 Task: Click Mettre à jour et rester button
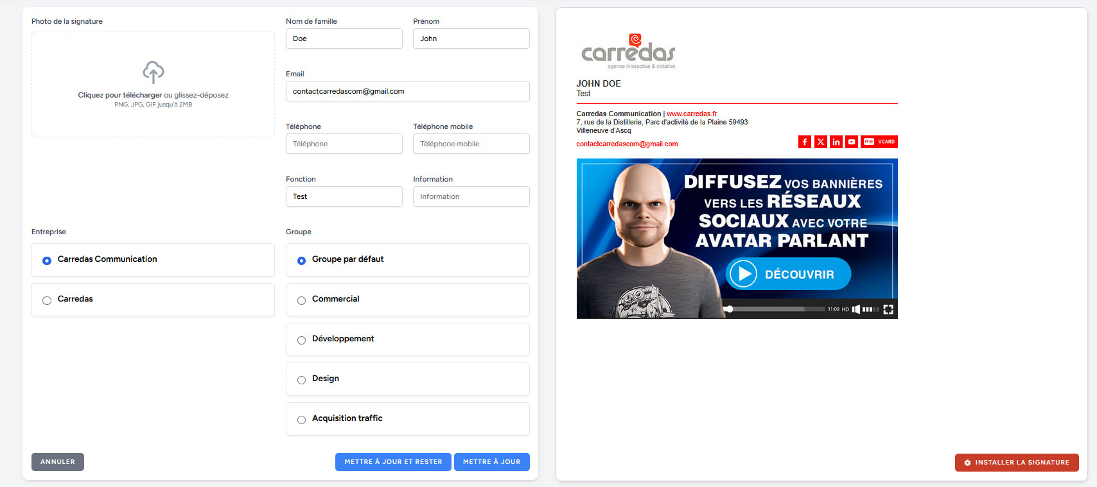(393, 462)
